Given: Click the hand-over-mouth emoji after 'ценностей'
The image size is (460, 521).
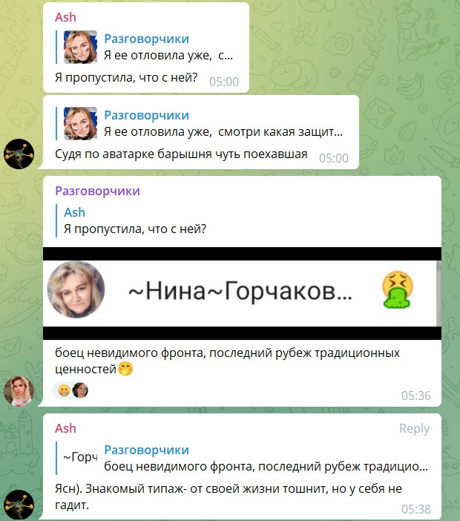Looking at the screenshot, I should tap(125, 369).
